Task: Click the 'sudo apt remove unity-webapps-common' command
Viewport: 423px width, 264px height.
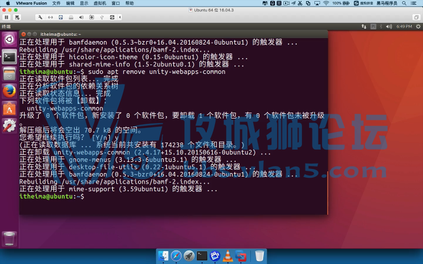Action: click(x=157, y=72)
